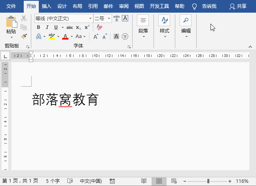Open the font size 二号 dropdown
256x186 pixels.
pos(109,19)
